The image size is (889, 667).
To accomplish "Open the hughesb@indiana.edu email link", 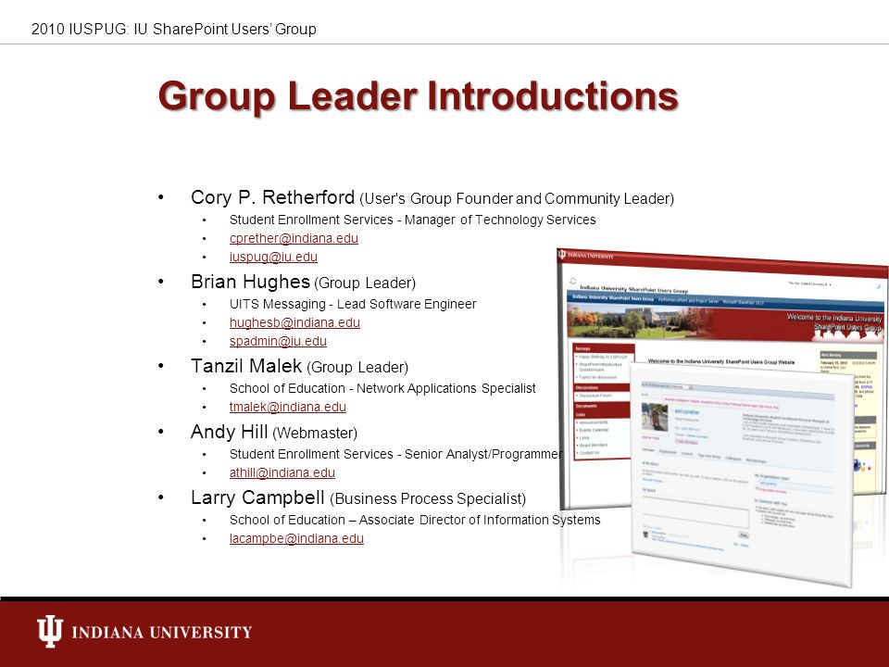I will pyautogui.click(x=294, y=322).
